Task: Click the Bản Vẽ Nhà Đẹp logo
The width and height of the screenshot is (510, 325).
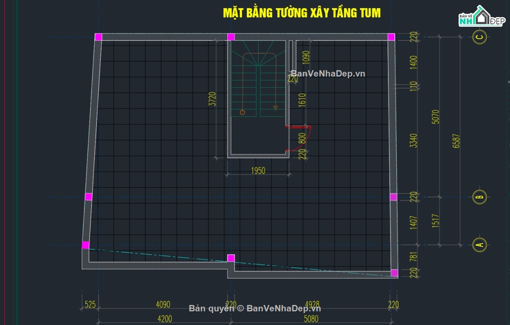Action: [x=481, y=16]
